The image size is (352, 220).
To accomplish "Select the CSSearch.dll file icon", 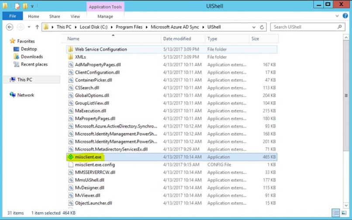I will (71, 88).
